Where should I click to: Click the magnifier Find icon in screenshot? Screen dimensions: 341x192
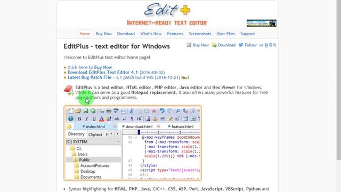[x=177, y=111]
